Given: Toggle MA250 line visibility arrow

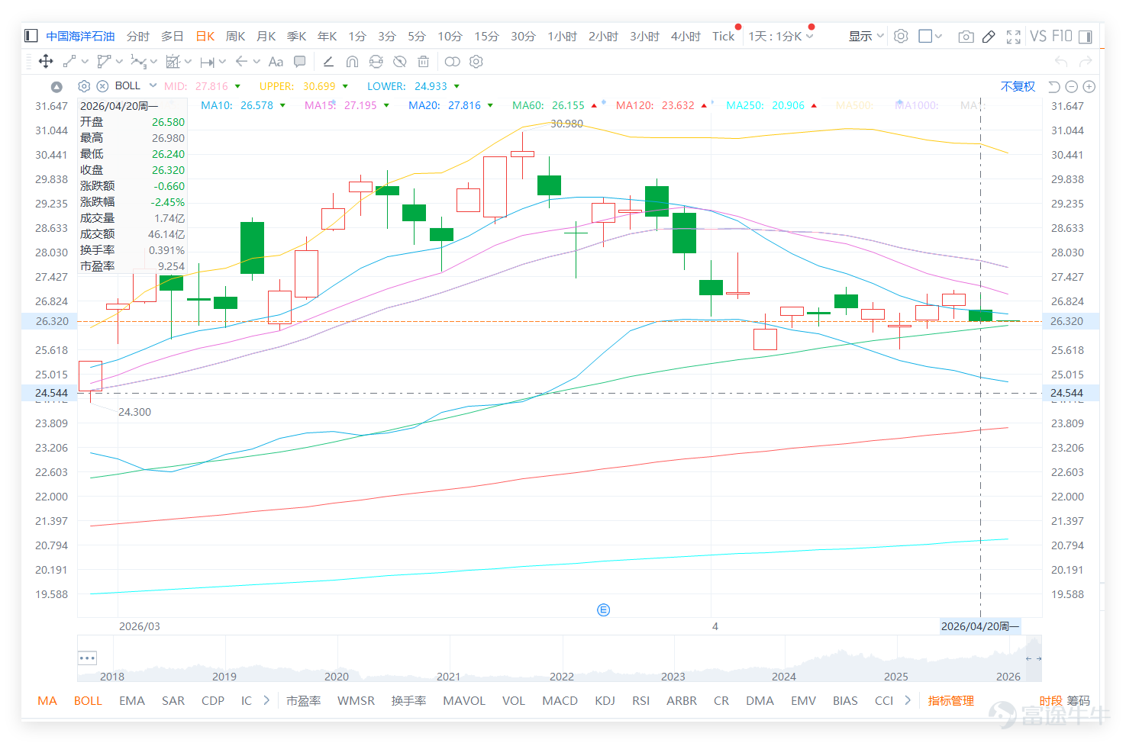Looking at the screenshot, I should (x=814, y=105).
